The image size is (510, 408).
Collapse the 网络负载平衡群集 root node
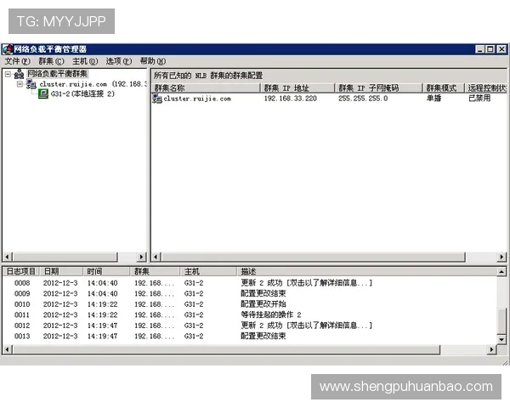pyautogui.click(x=8, y=75)
